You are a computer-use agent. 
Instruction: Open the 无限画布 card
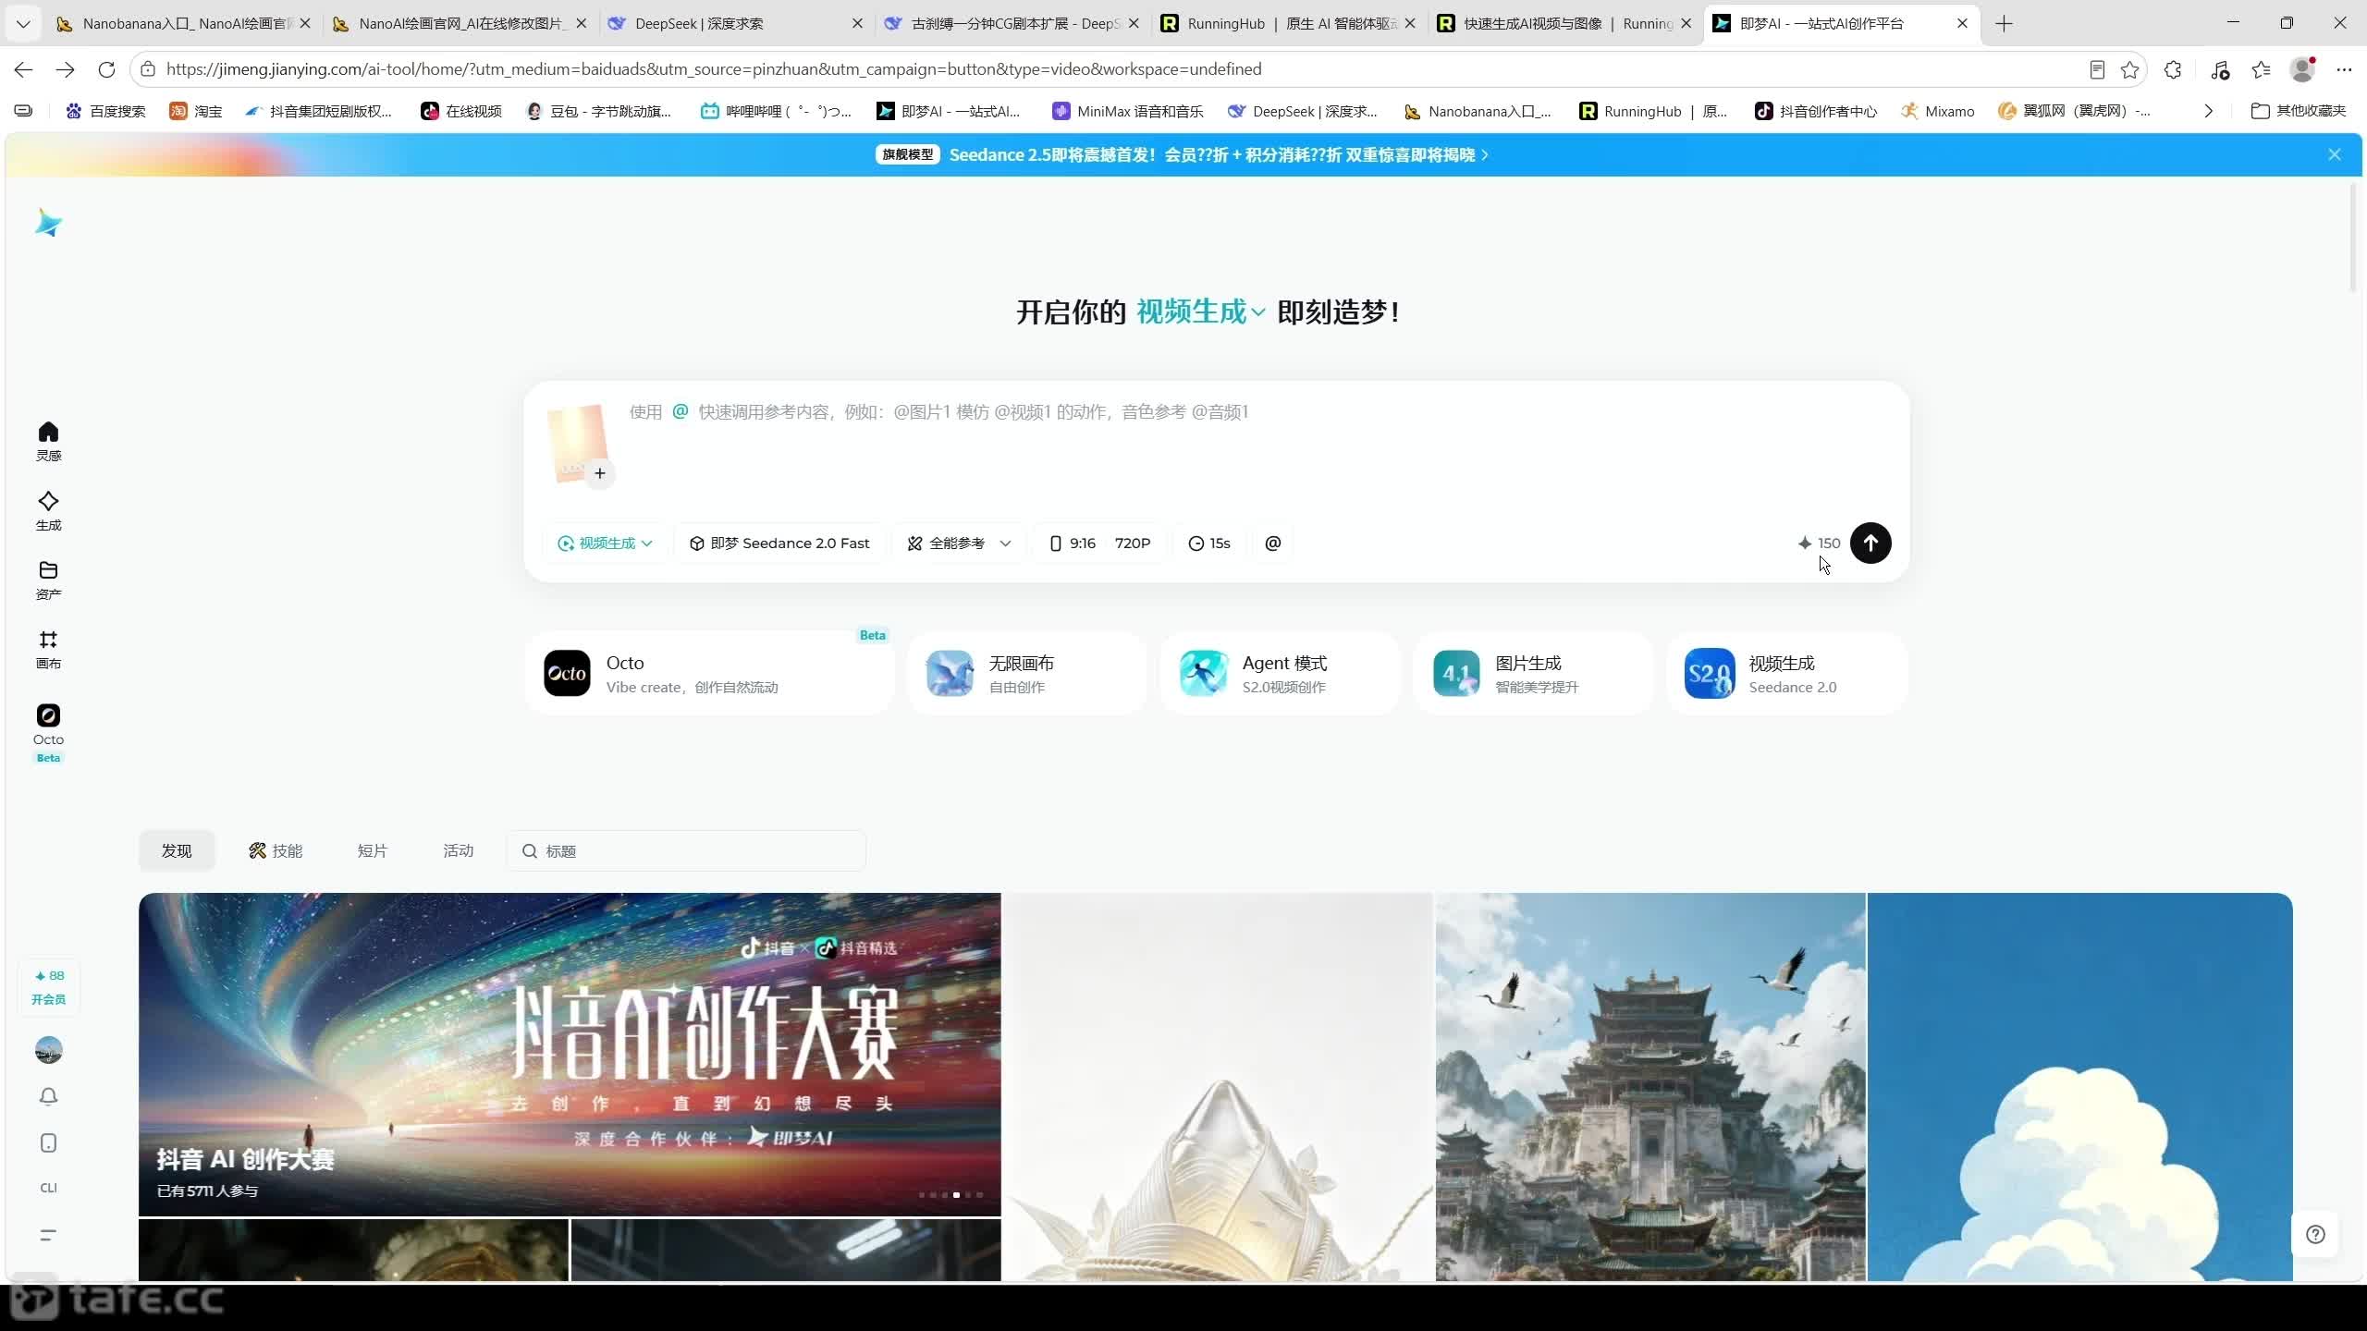[1026, 674]
